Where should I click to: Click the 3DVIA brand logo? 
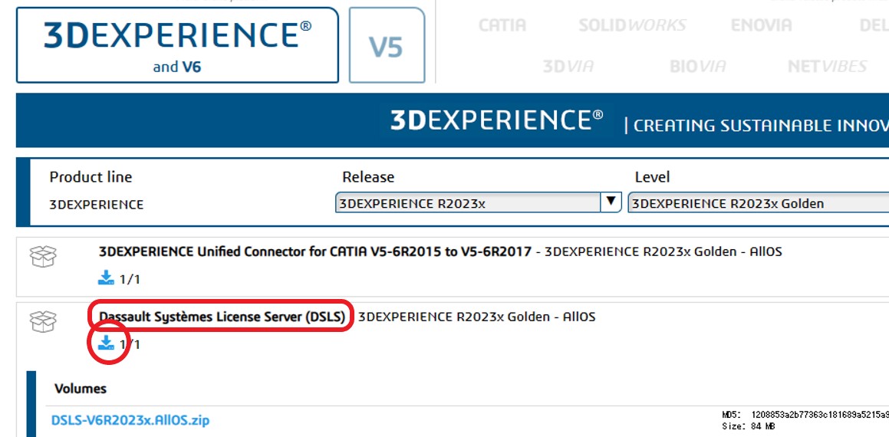[568, 67]
